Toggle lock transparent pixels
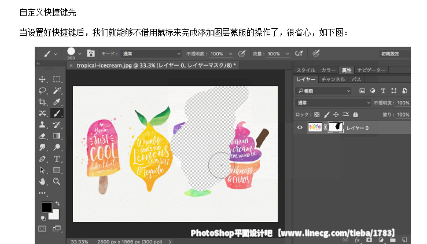Image resolution: width=427 pixels, height=244 pixels. pyautogui.click(x=316, y=115)
